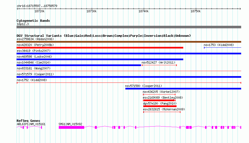This screenshot has height=143, width=249.
Task: Click the ruler's left arrow end
Action: tap(17, 9)
